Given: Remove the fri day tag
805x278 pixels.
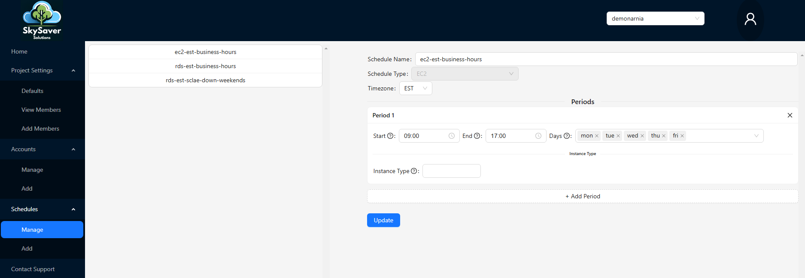Looking at the screenshot, I should coord(682,136).
